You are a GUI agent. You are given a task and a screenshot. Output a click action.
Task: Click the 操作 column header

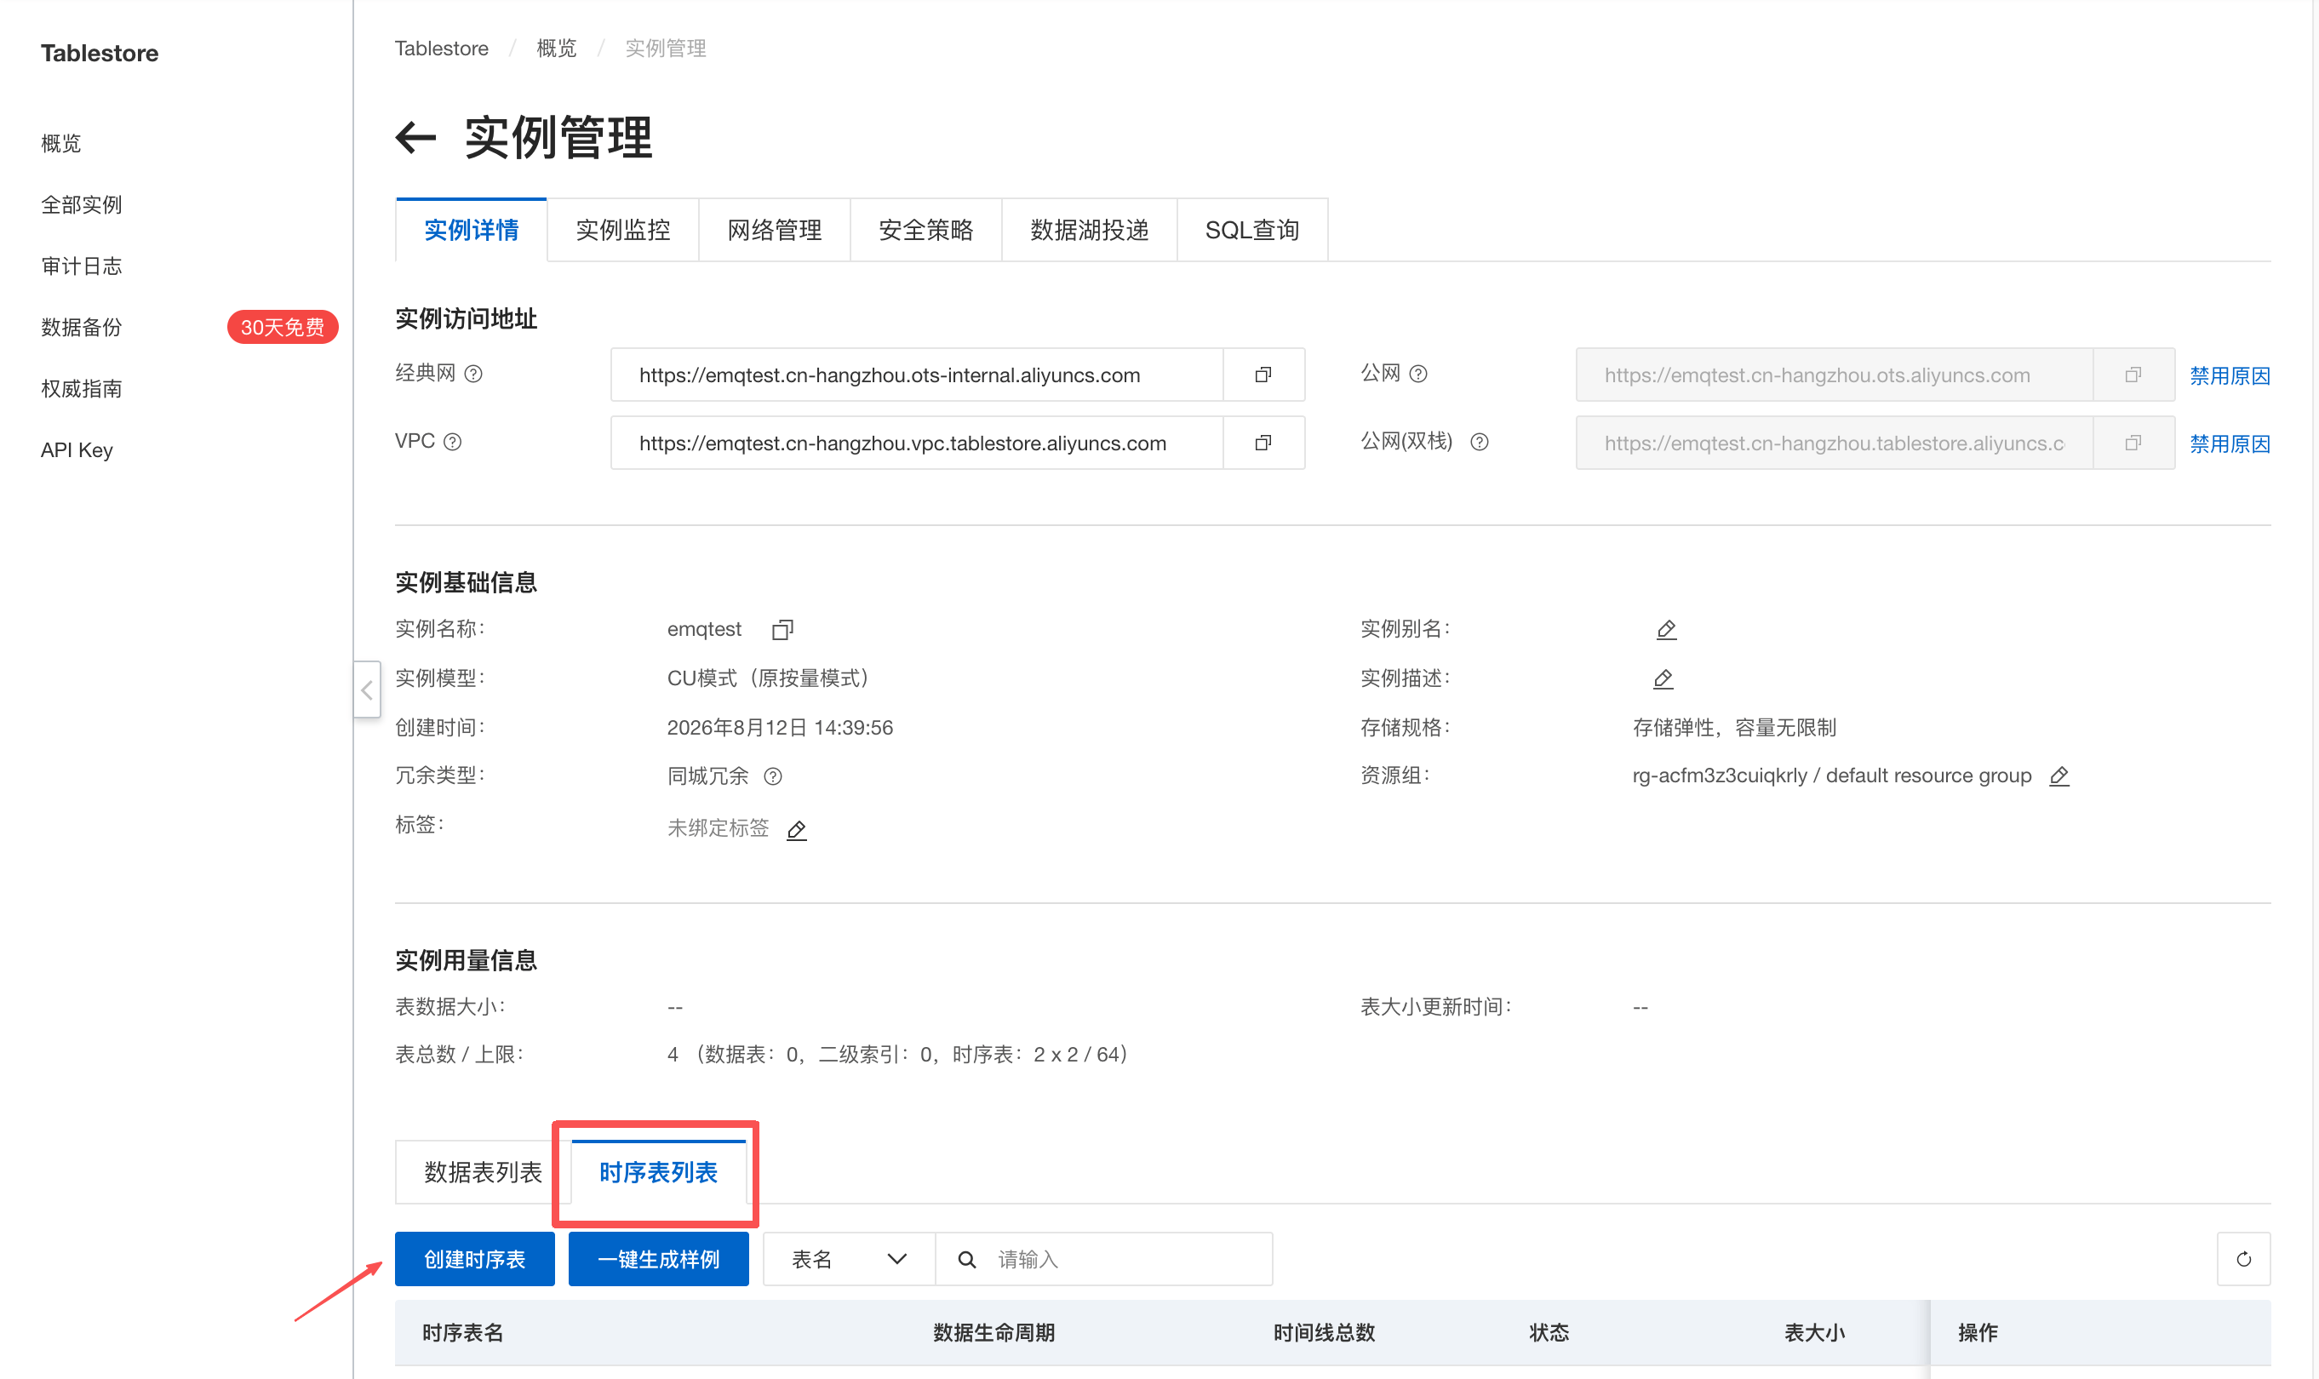click(1977, 1332)
